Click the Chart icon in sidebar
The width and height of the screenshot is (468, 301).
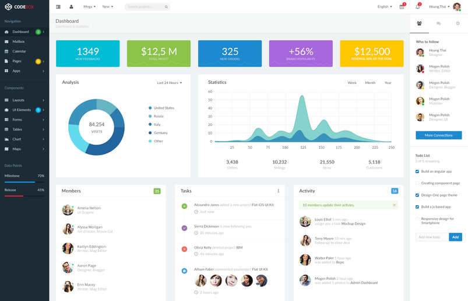pos(6,139)
